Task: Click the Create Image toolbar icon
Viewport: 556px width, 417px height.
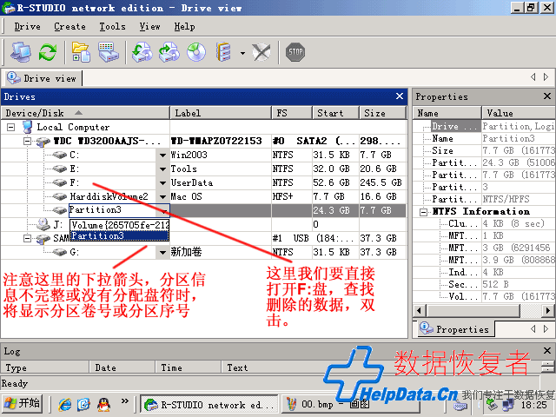Action: [x=169, y=52]
